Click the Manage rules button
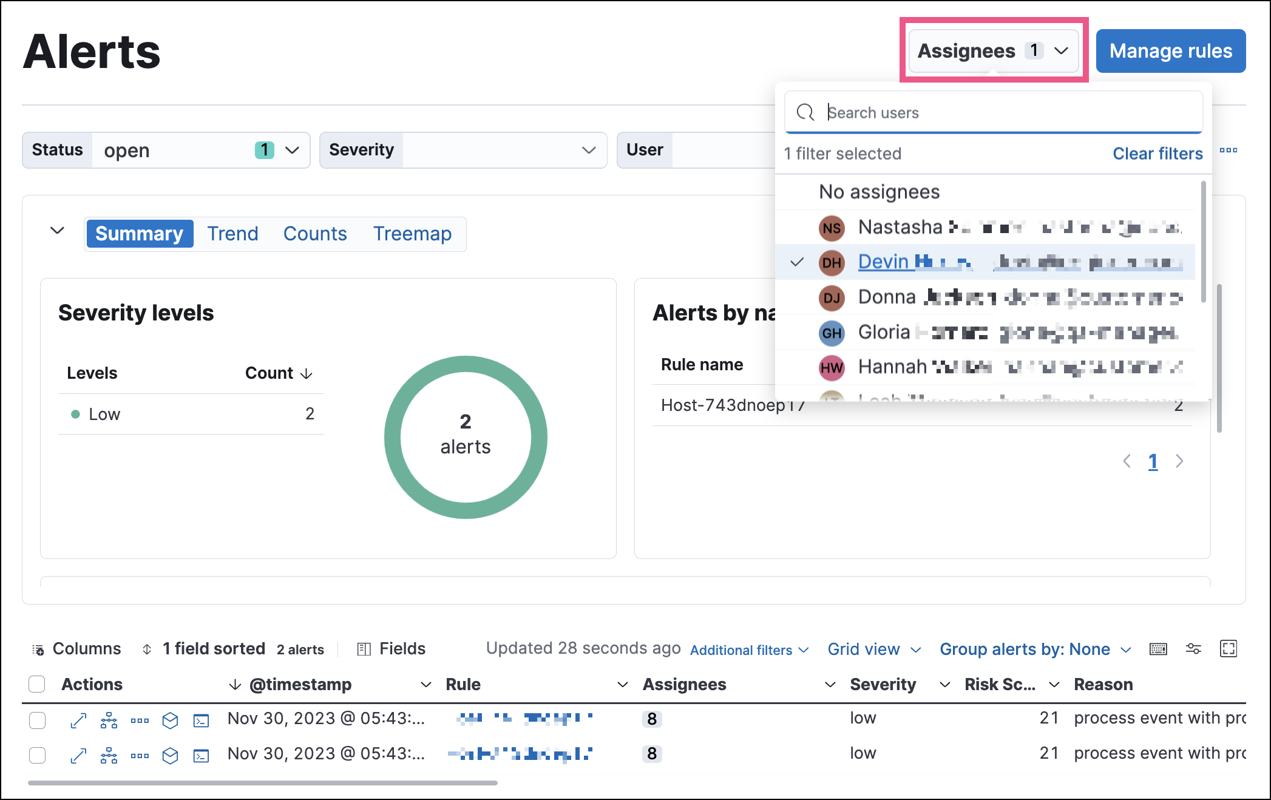 (1171, 51)
